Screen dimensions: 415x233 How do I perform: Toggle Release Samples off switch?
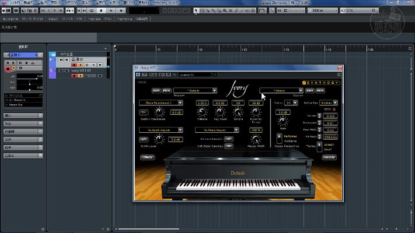pyautogui.click(x=228, y=139)
